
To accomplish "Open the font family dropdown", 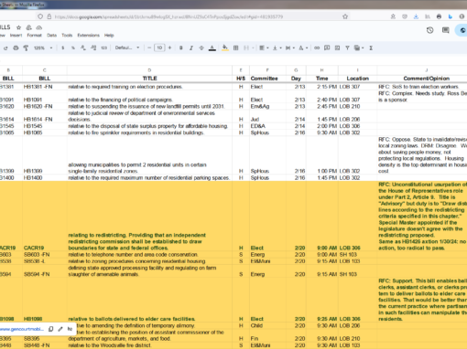I will pos(127,48).
